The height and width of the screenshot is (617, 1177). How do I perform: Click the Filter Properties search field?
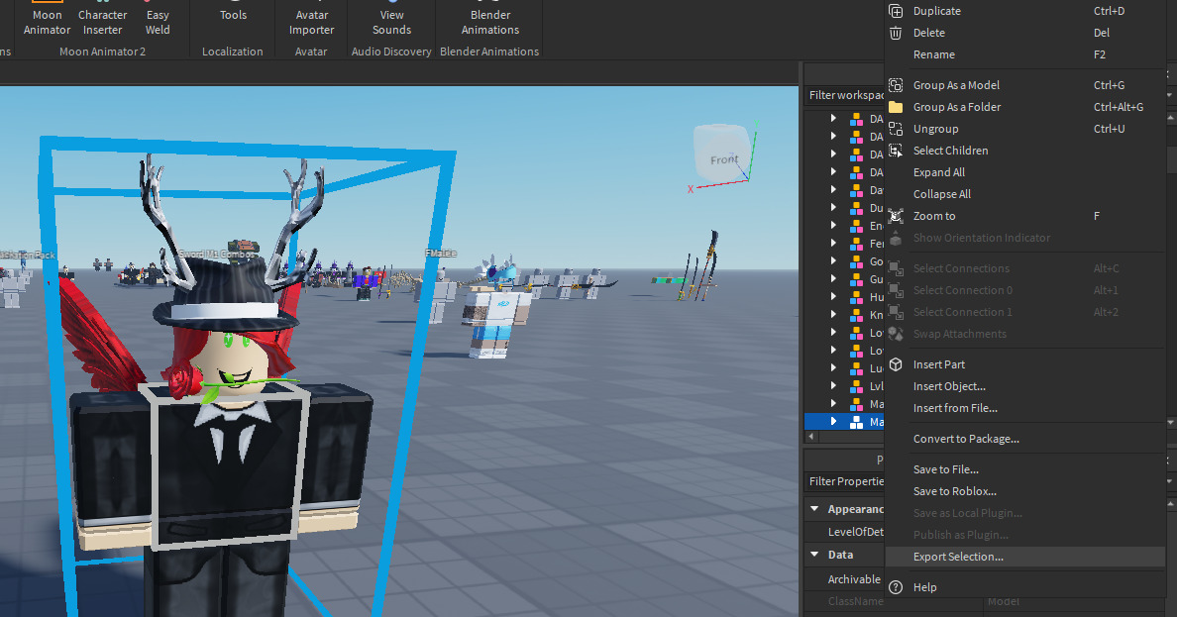844,481
